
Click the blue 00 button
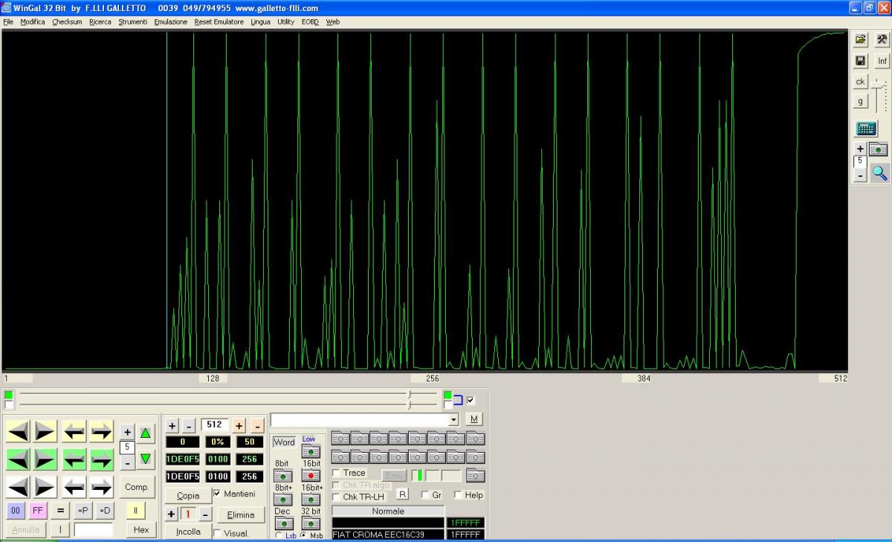click(x=16, y=511)
